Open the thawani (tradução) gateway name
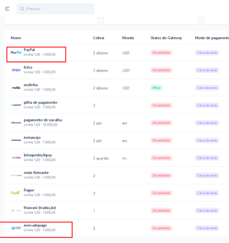This screenshot has width=229, height=243. coord(40,207)
